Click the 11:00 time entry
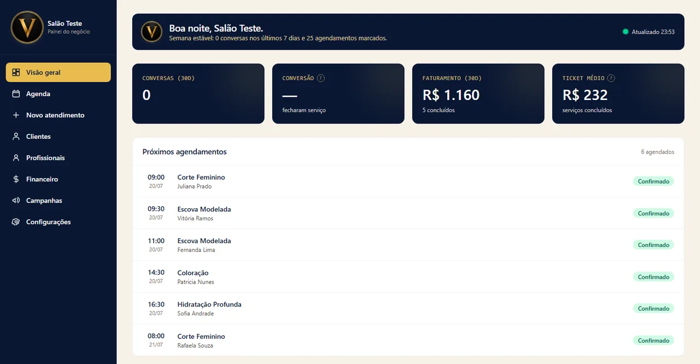Viewport: 700px width, 364px height. pos(156,240)
